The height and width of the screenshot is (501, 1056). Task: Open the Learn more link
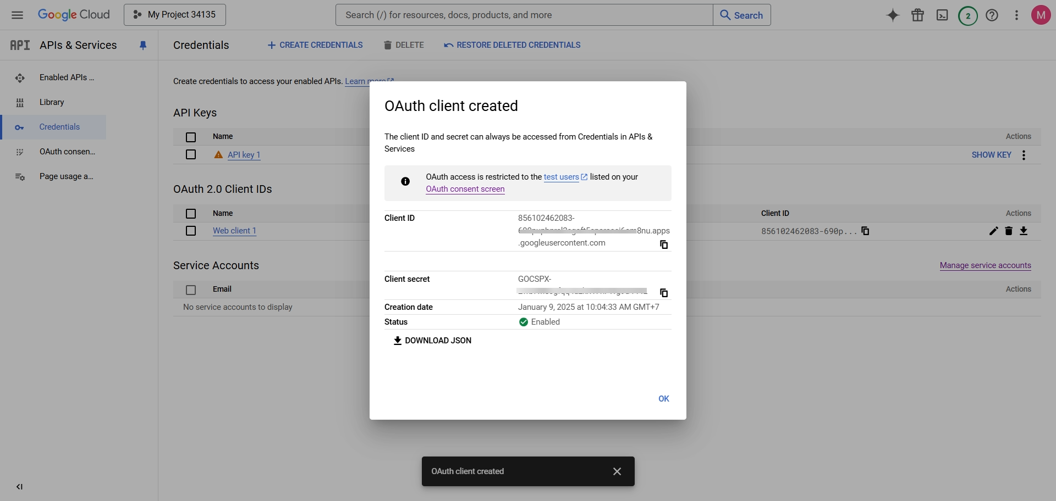pos(369,81)
